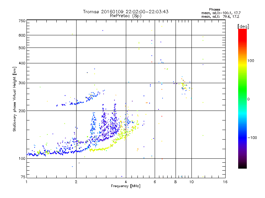Click the x-axis label 'Frequency [MHz]'
This screenshot has width=265, height=198.
126,186
